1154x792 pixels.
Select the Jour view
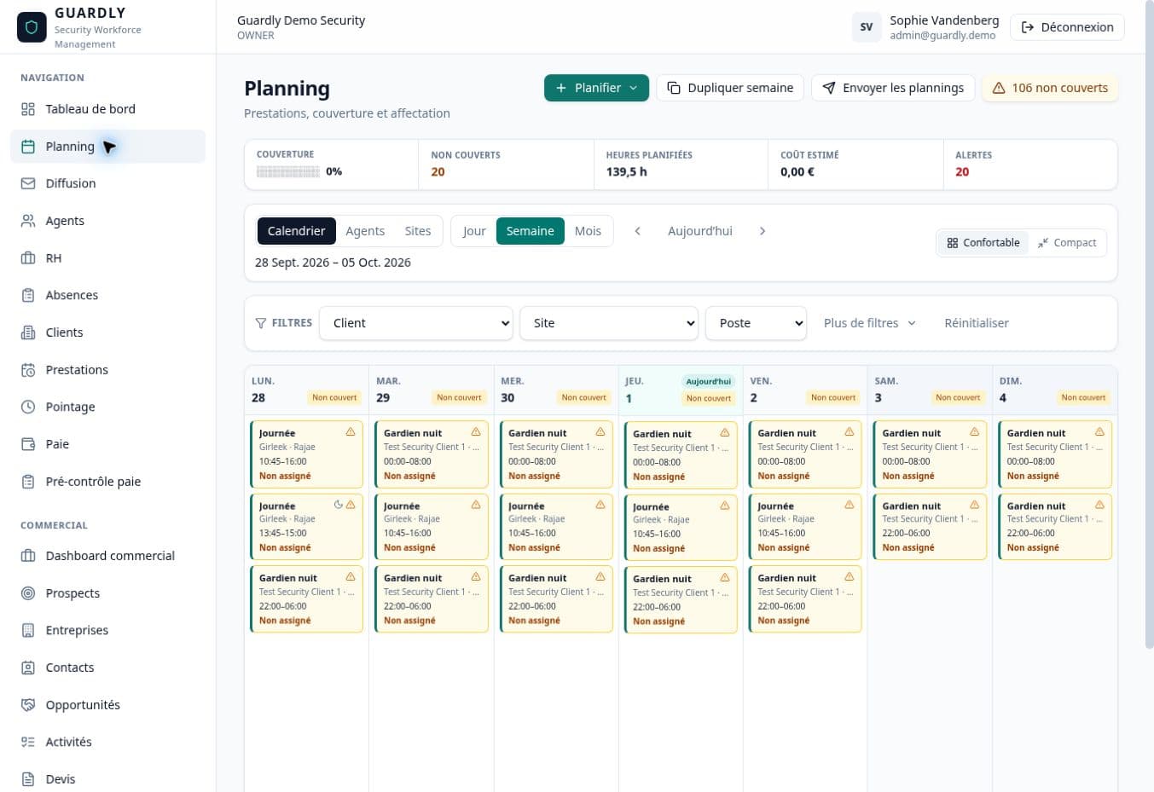pos(474,231)
